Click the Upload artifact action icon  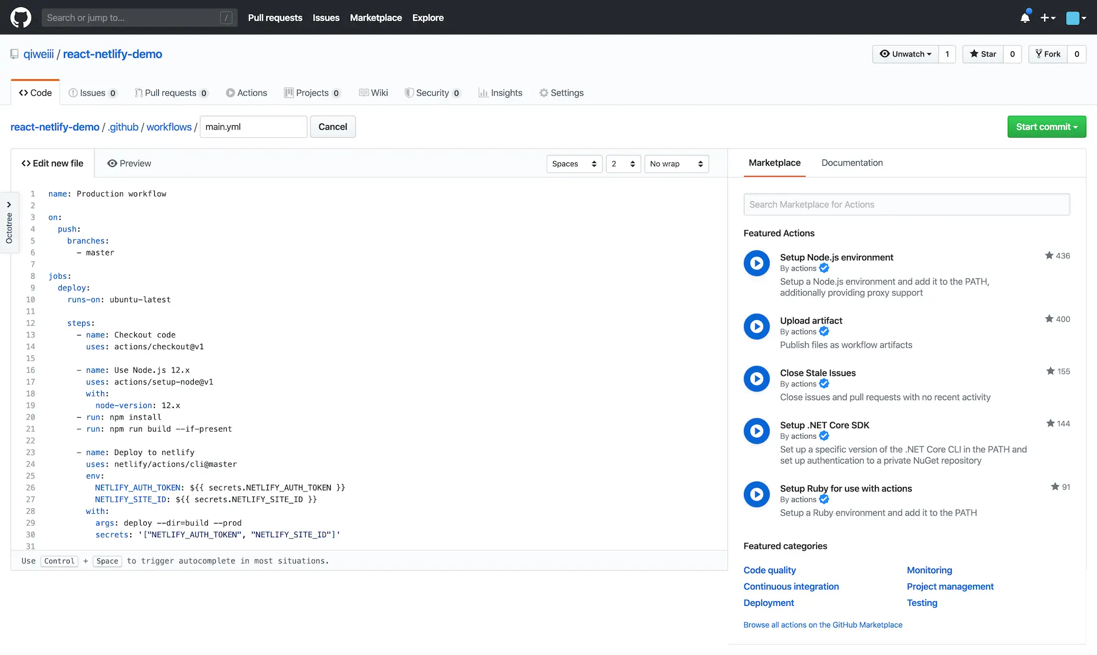(x=756, y=326)
